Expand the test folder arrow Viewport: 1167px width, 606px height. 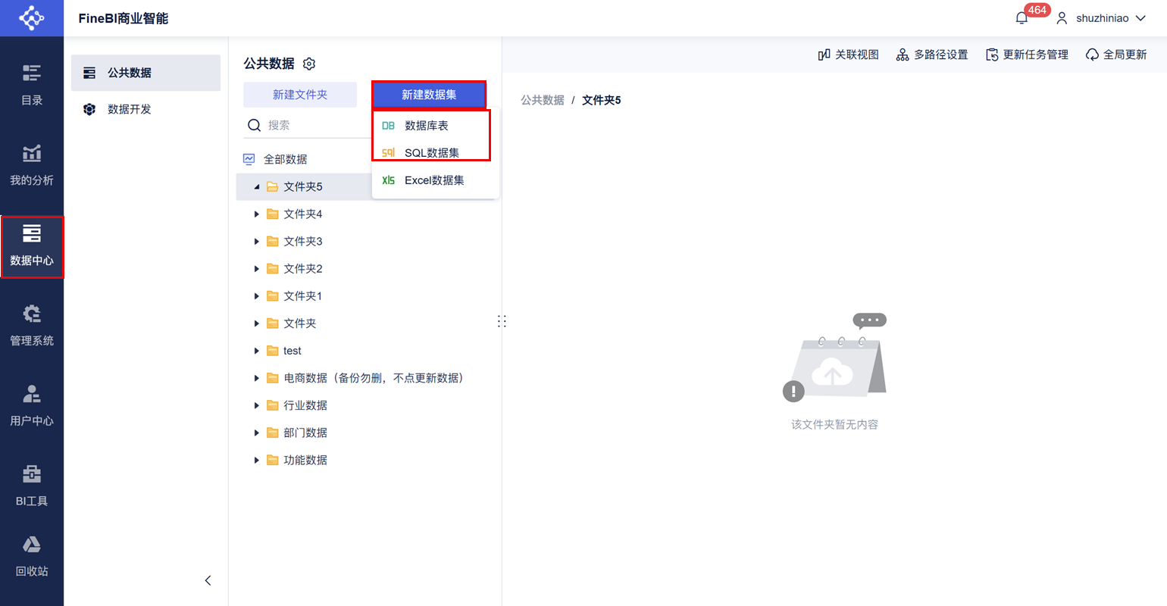click(256, 351)
